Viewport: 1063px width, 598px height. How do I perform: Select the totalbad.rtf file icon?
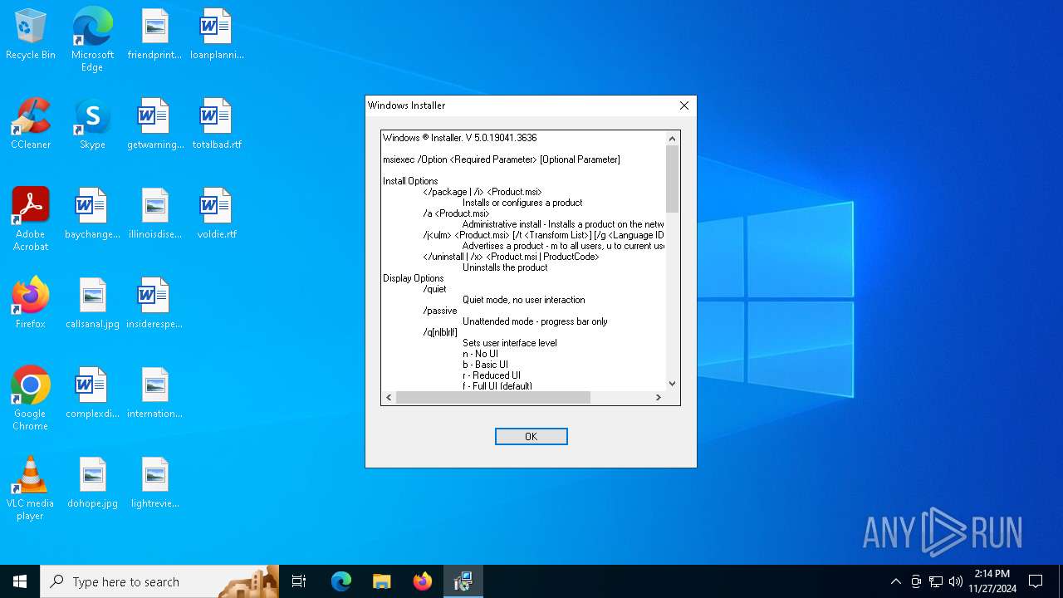tap(217, 125)
